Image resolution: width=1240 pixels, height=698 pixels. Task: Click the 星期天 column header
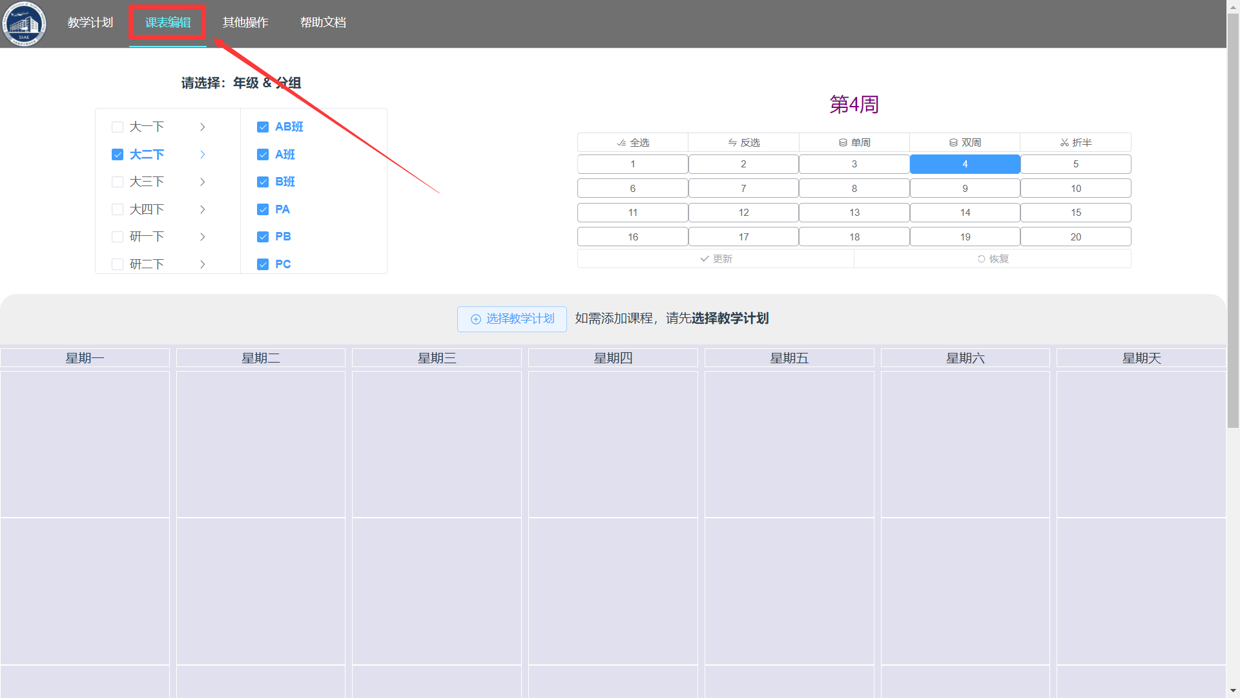1141,358
